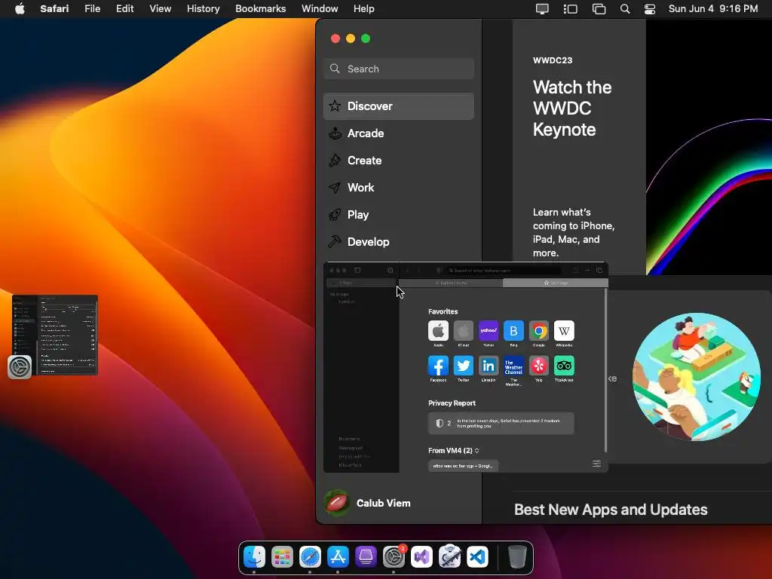The width and height of the screenshot is (772, 579).
Task: Launch Visual Studio from the Dock
Action: (x=421, y=557)
